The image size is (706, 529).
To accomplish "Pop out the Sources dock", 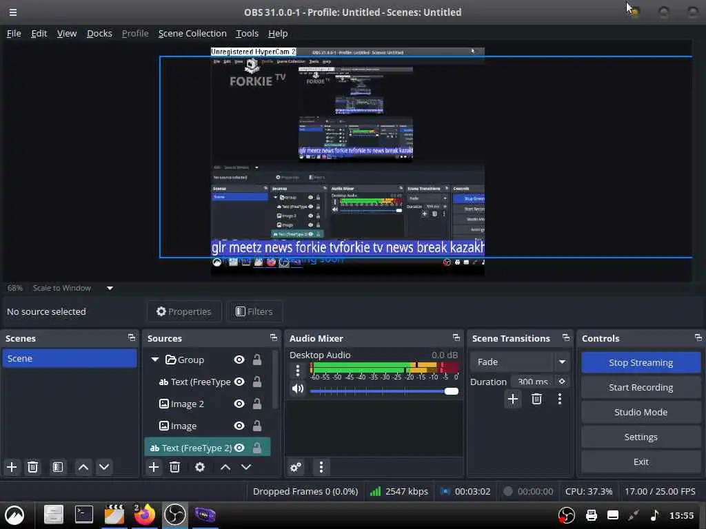I will tap(273, 338).
